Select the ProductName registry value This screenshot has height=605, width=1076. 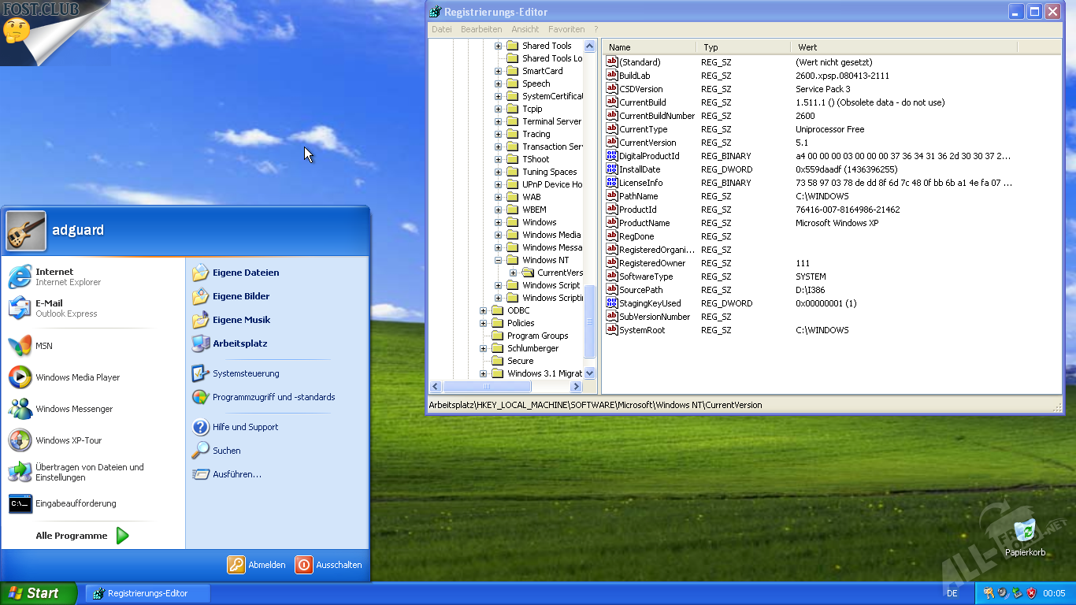[644, 223]
